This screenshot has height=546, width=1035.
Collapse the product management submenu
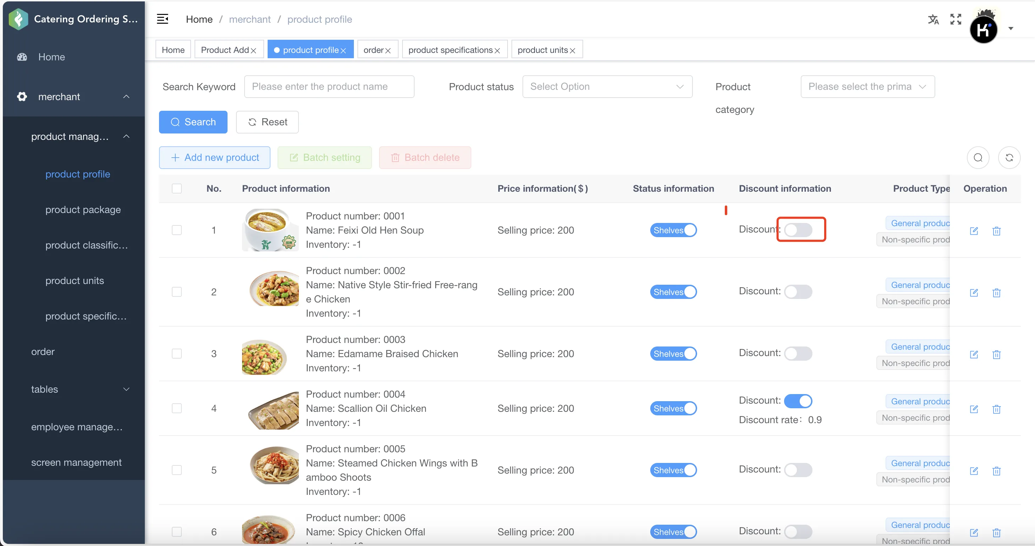pyautogui.click(x=126, y=136)
